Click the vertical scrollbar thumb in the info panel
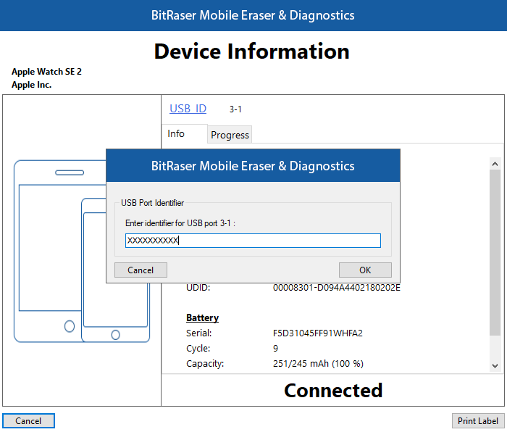 tap(495, 252)
